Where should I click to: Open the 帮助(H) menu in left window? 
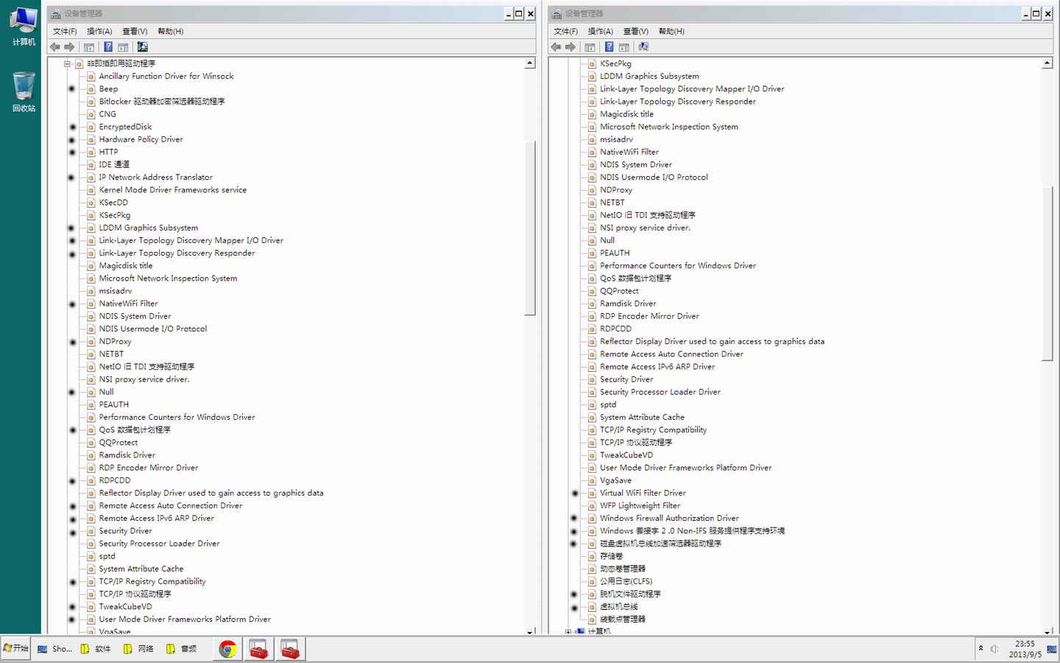(171, 32)
